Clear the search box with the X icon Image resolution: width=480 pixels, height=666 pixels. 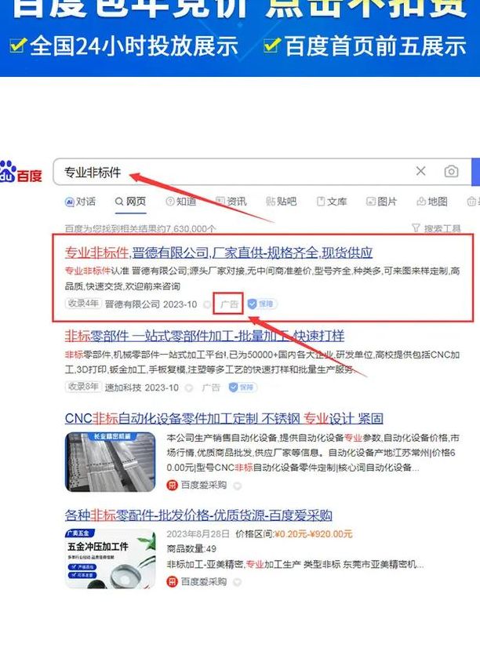point(420,171)
